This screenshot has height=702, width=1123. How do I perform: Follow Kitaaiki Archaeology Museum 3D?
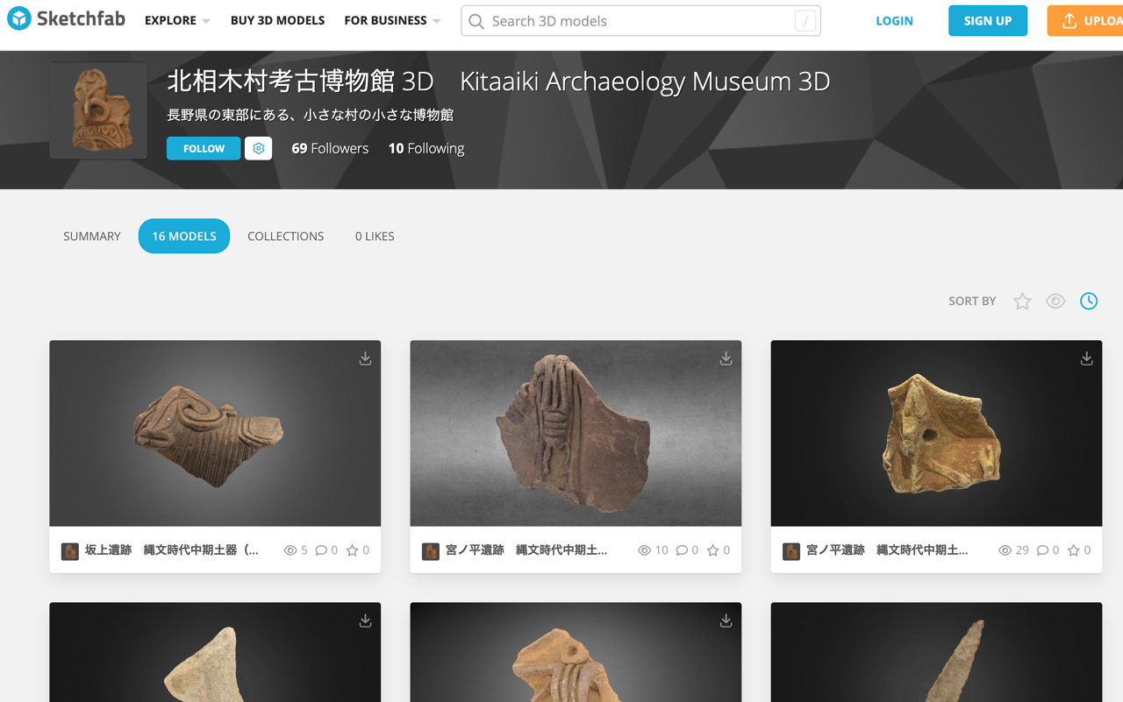[x=204, y=148]
